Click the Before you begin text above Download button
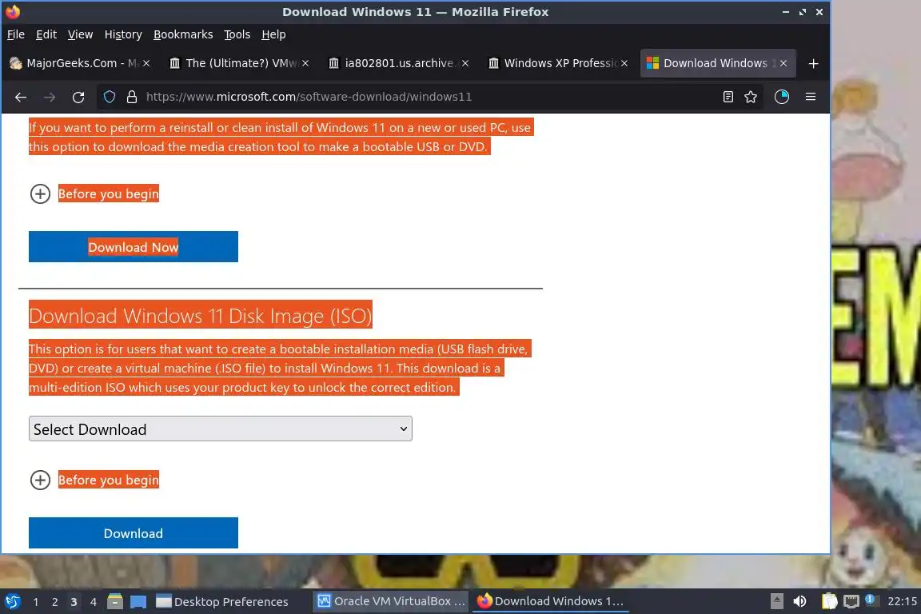921x614 pixels. point(109,480)
